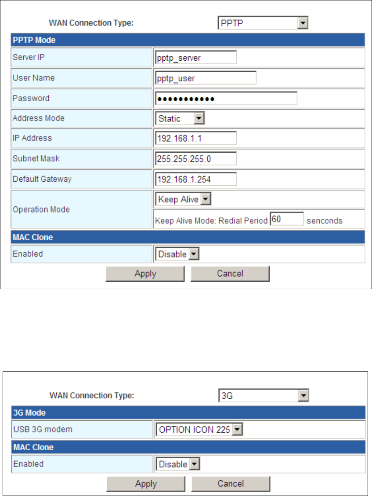372x496 pixels.
Task: Click the Default Gateway field 192.168.1.254
Action: (x=196, y=180)
